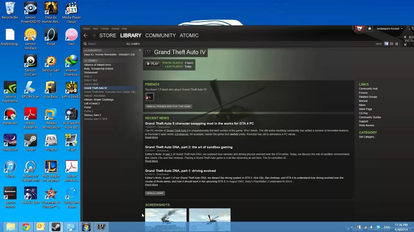Open Deus Ex Human Revolution desktop shortcut
The height and width of the screenshot is (232, 414).
tap(51, 13)
